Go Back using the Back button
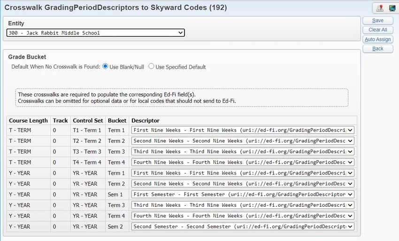399x241 pixels. 377,49
